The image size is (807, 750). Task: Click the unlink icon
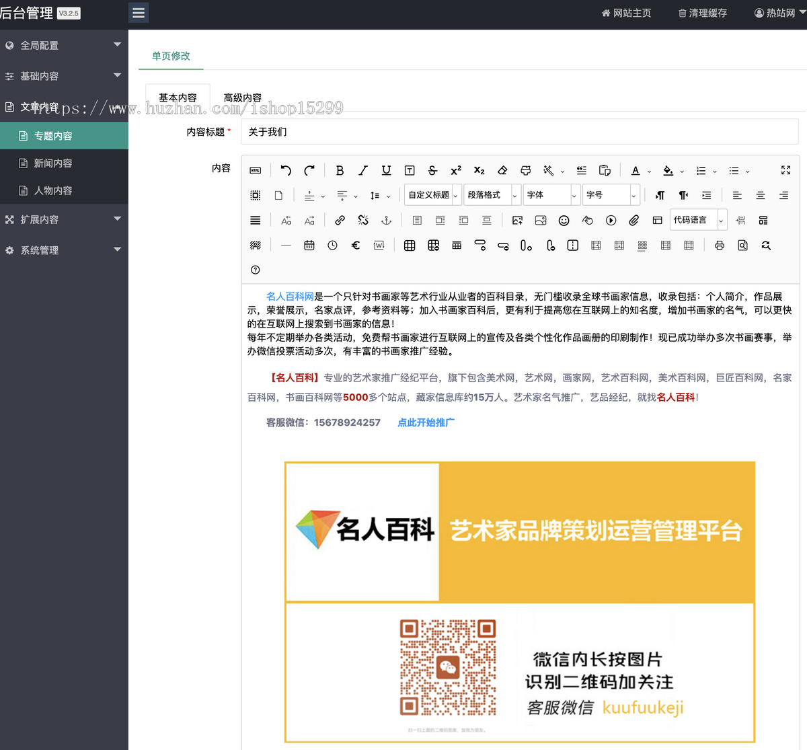coord(363,220)
